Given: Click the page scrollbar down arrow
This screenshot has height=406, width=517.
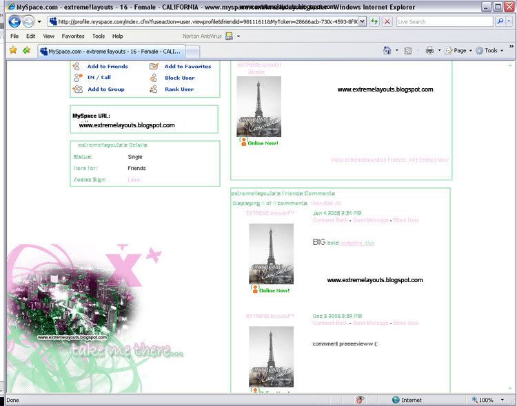Looking at the screenshot, I should 510,389.
